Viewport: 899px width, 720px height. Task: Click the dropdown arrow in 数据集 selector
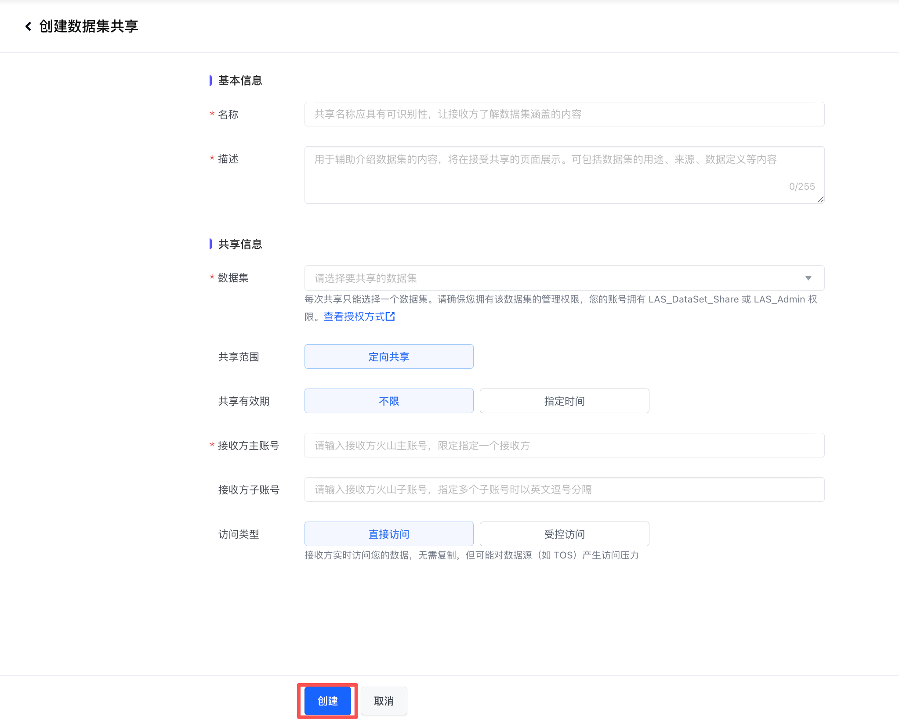808,278
